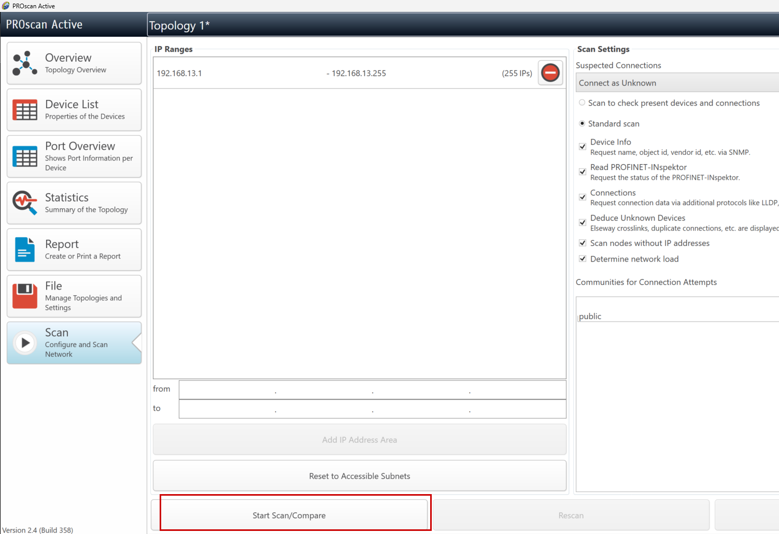
Task: Click the Rescan button
Action: click(x=571, y=515)
